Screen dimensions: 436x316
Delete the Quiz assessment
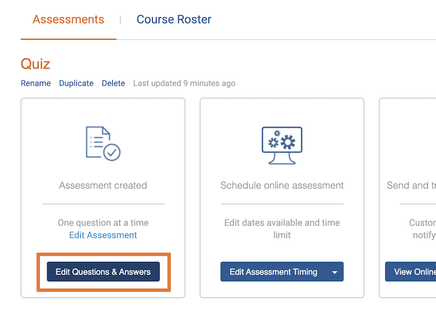pyautogui.click(x=113, y=83)
